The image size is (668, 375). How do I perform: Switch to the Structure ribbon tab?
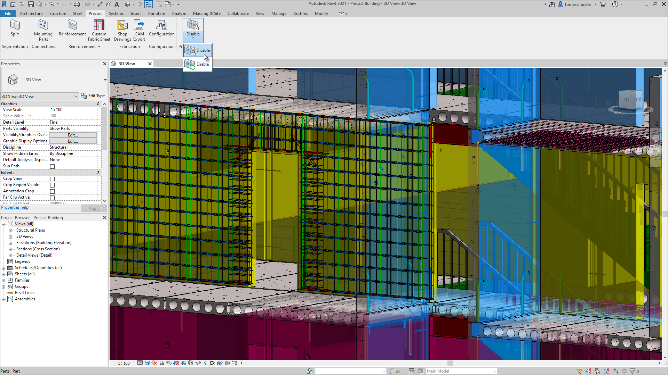point(57,14)
